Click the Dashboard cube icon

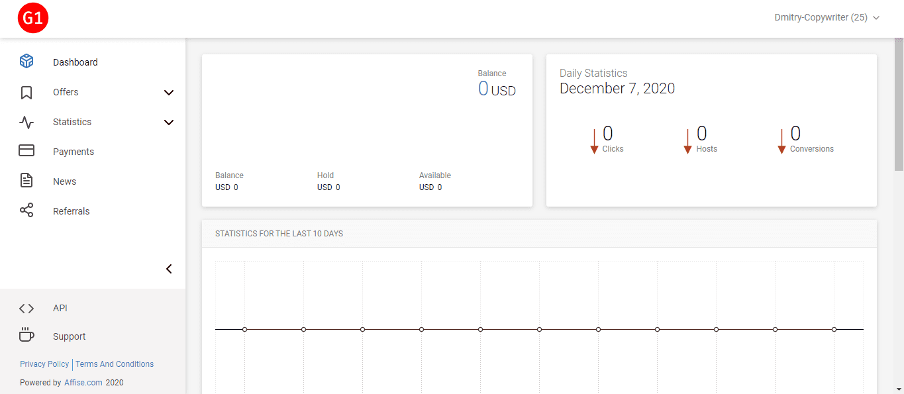26,62
